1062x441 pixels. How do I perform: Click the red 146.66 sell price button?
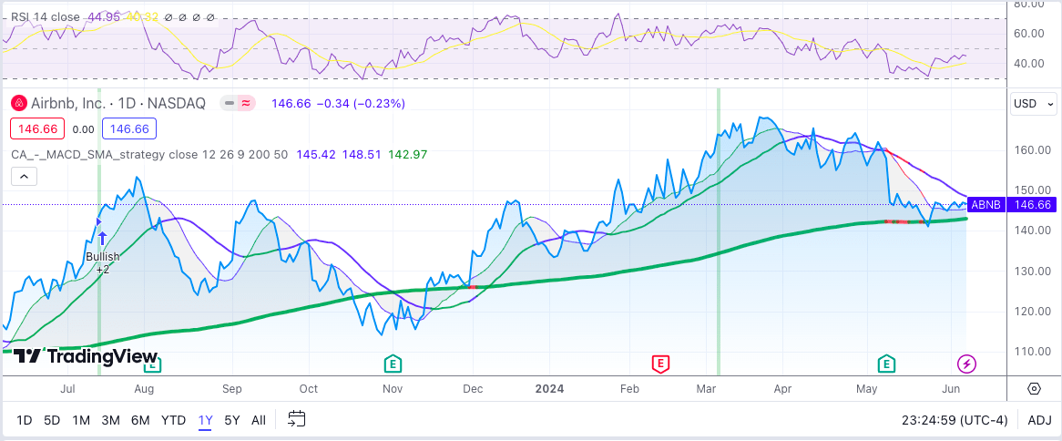pyautogui.click(x=38, y=128)
